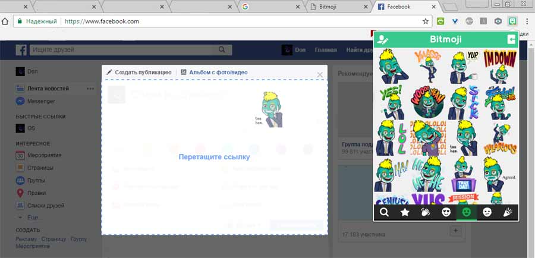
Task: Select the orange LOLOLOL pattern Bitmoji sticker
Action: pyautogui.click(x=427, y=138)
